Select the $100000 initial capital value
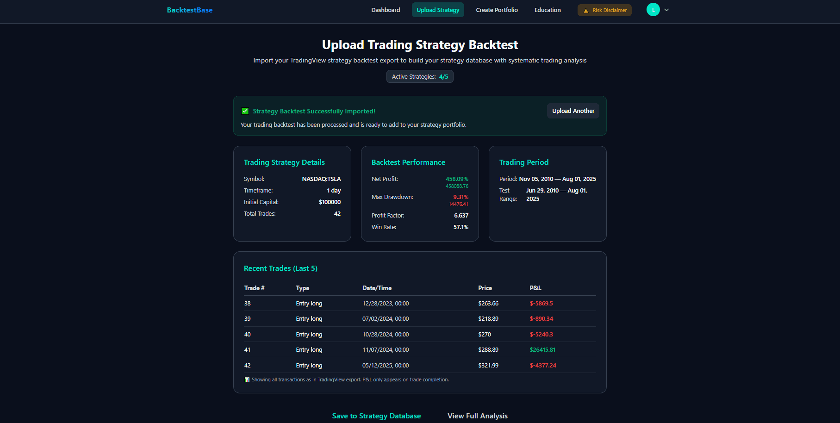 [330, 202]
